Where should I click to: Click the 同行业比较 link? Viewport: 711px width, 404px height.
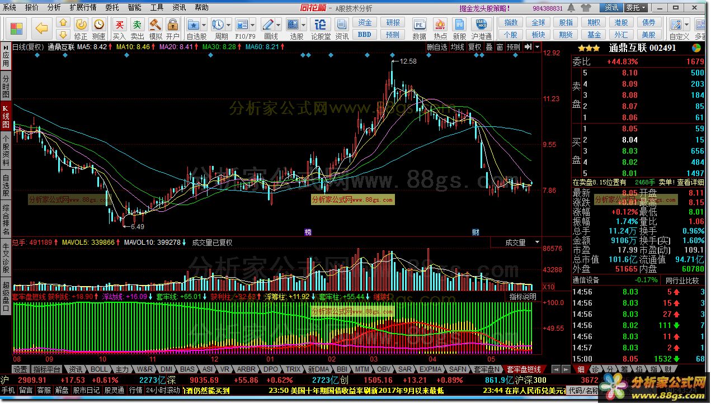[x=682, y=280]
